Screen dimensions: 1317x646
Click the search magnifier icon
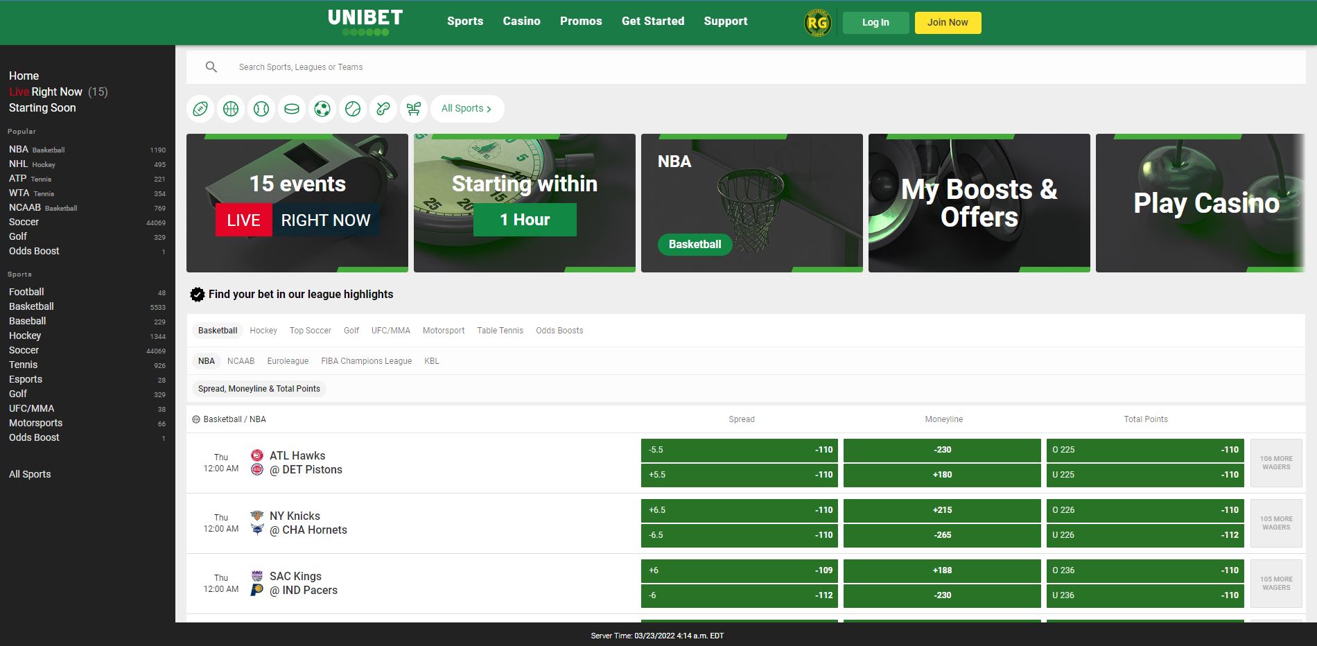[211, 67]
